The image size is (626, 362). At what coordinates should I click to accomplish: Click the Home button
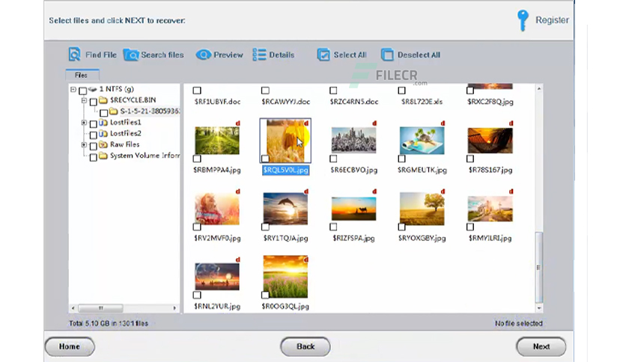tap(70, 346)
